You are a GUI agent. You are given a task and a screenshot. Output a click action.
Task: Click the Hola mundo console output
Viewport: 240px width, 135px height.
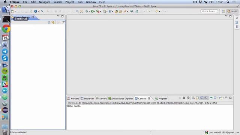(74, 106)
